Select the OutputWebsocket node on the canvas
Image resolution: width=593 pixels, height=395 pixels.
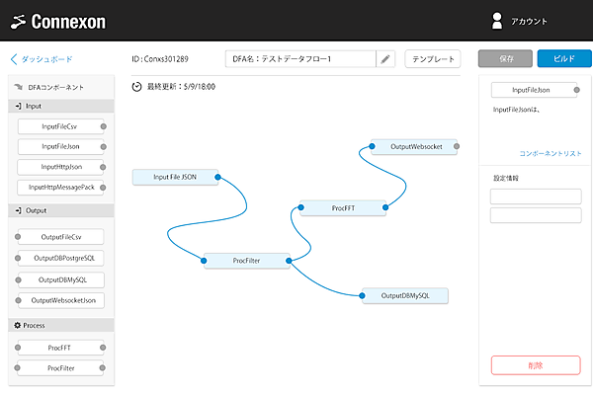point(415,146)
